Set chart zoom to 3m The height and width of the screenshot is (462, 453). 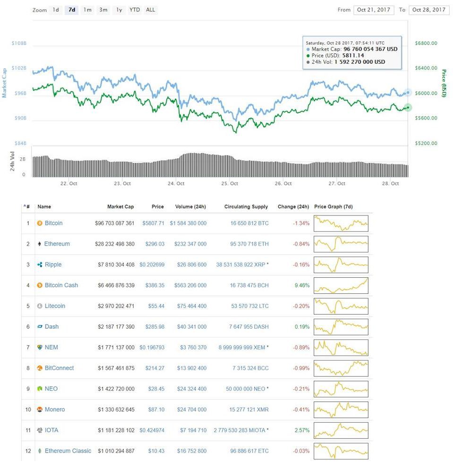(x=103, y=10)
